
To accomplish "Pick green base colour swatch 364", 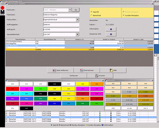I will (x=40, y=89).
